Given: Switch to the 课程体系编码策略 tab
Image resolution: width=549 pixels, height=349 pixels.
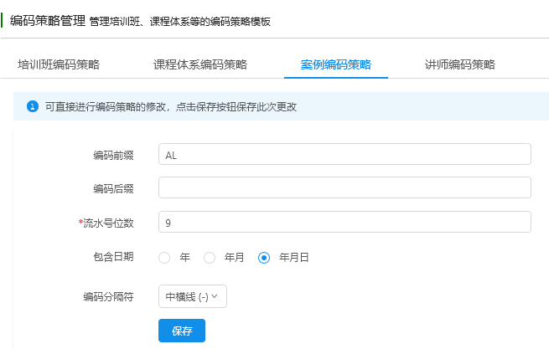Looking at the screenshot, I should pos(200,64).
